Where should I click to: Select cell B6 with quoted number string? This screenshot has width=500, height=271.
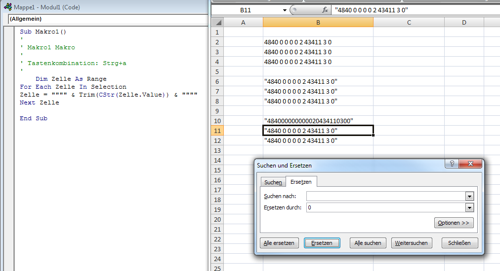[x=318, y=81]
